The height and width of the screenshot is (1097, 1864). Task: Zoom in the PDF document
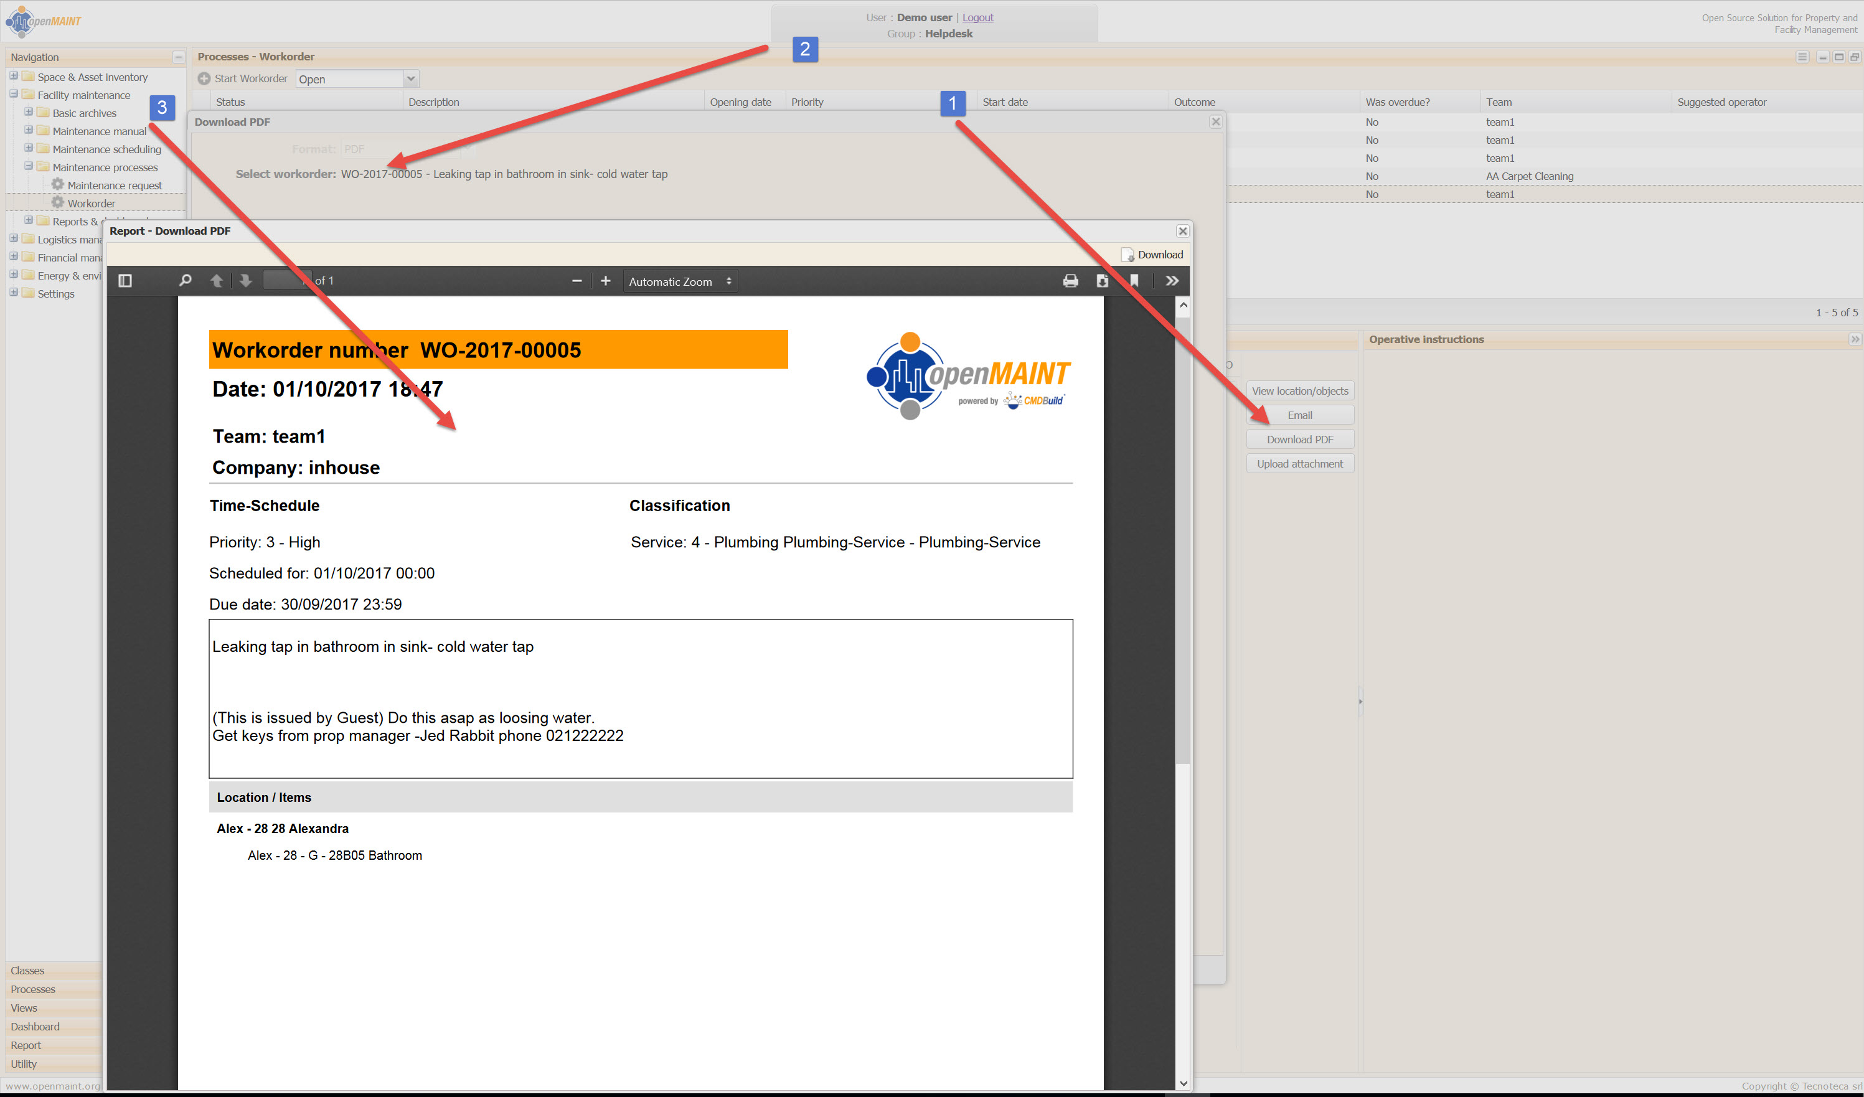605,281
